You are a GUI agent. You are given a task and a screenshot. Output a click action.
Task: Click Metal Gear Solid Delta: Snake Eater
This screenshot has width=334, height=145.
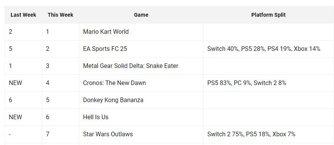(131, 66)
